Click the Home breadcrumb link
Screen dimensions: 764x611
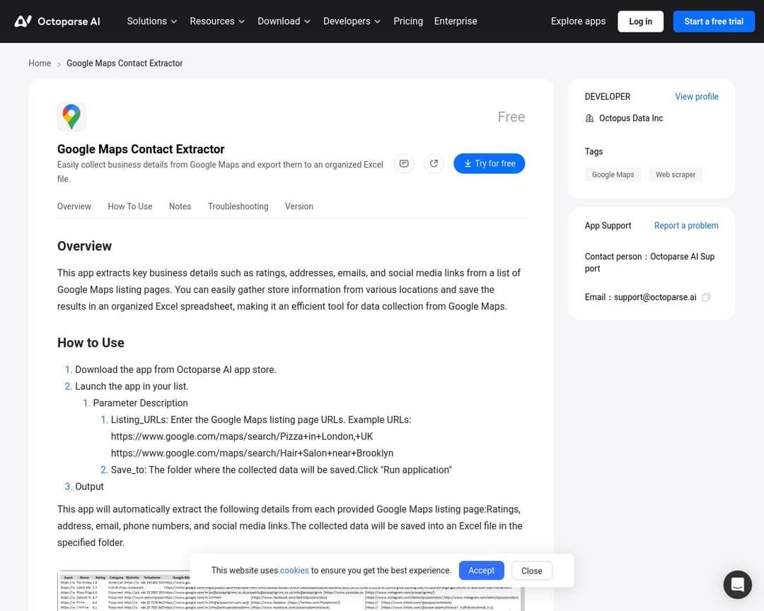[40, 63]
